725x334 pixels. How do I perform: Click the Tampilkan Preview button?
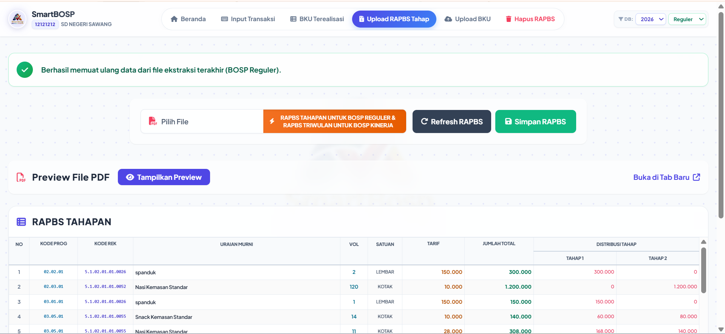164,177
